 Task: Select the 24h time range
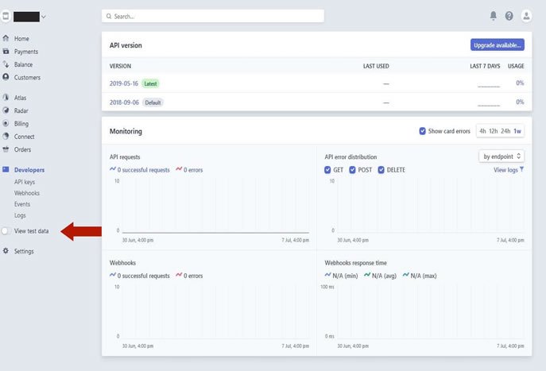pos(505,131)
